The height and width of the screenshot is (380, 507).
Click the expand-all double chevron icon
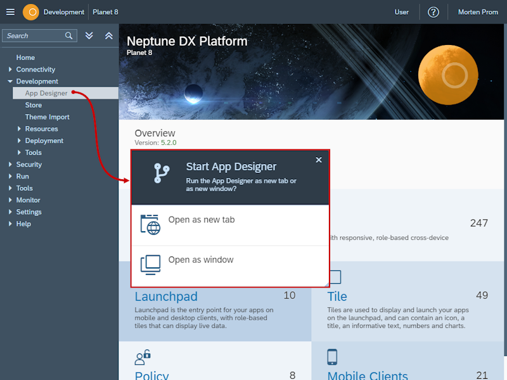[89, 35]
